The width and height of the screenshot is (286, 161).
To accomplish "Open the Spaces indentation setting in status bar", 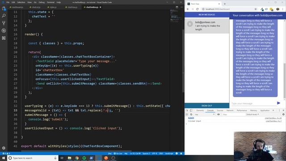I will pyautogui.click(x=146, y=153).
